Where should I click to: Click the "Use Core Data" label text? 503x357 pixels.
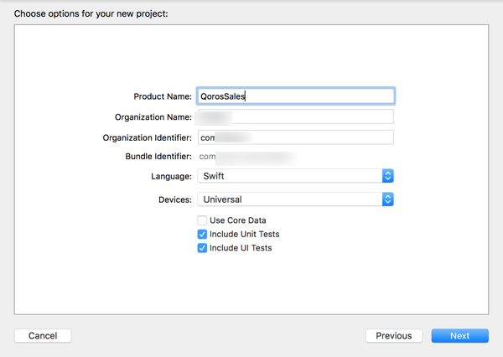pos(238,220)
